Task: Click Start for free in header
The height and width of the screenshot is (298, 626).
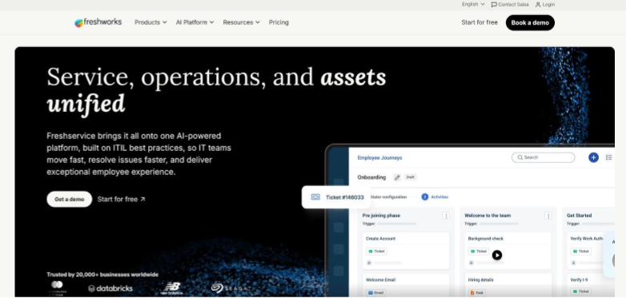Action: [x=480, y=22]
